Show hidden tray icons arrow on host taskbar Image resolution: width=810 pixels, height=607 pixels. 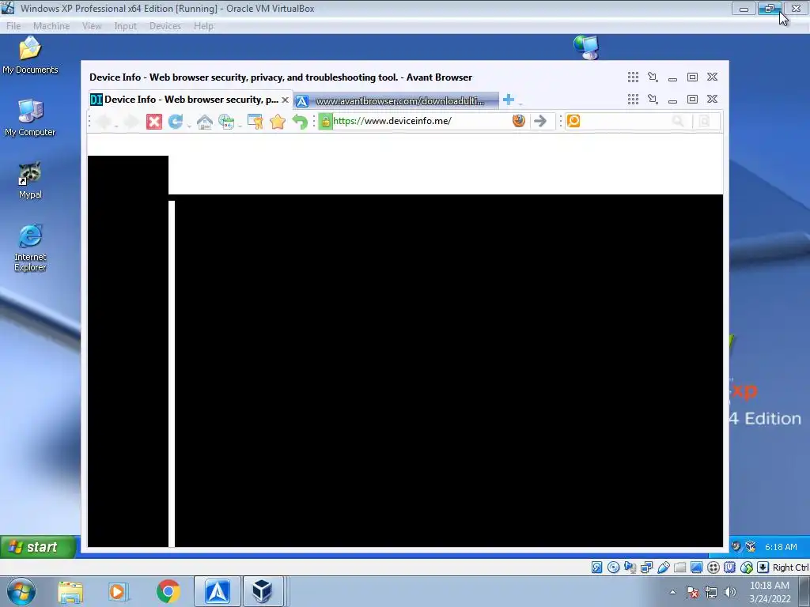tap(672, 592)
